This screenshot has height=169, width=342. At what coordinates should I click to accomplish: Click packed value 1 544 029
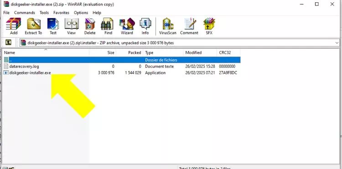click(x=133, y=73)
